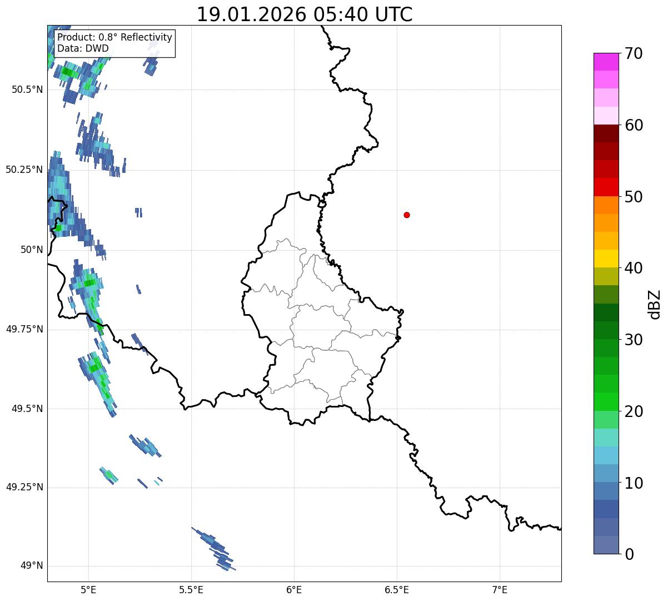Click the 49°N latitude label
Viewport: 668px width, 601px height.
click(32, 566)
